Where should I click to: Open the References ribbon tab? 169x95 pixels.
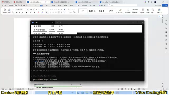pos(59,5)
